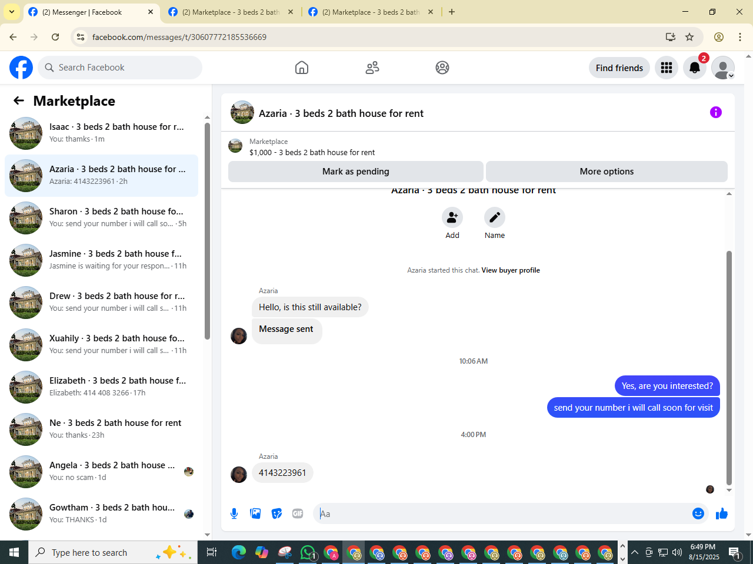Add people to the chat
This screenshot has height=564, width=753.
[452, 217]
